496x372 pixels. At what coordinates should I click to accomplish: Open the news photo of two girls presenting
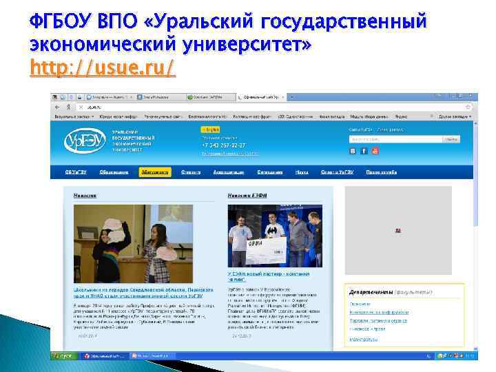point(133,244)
